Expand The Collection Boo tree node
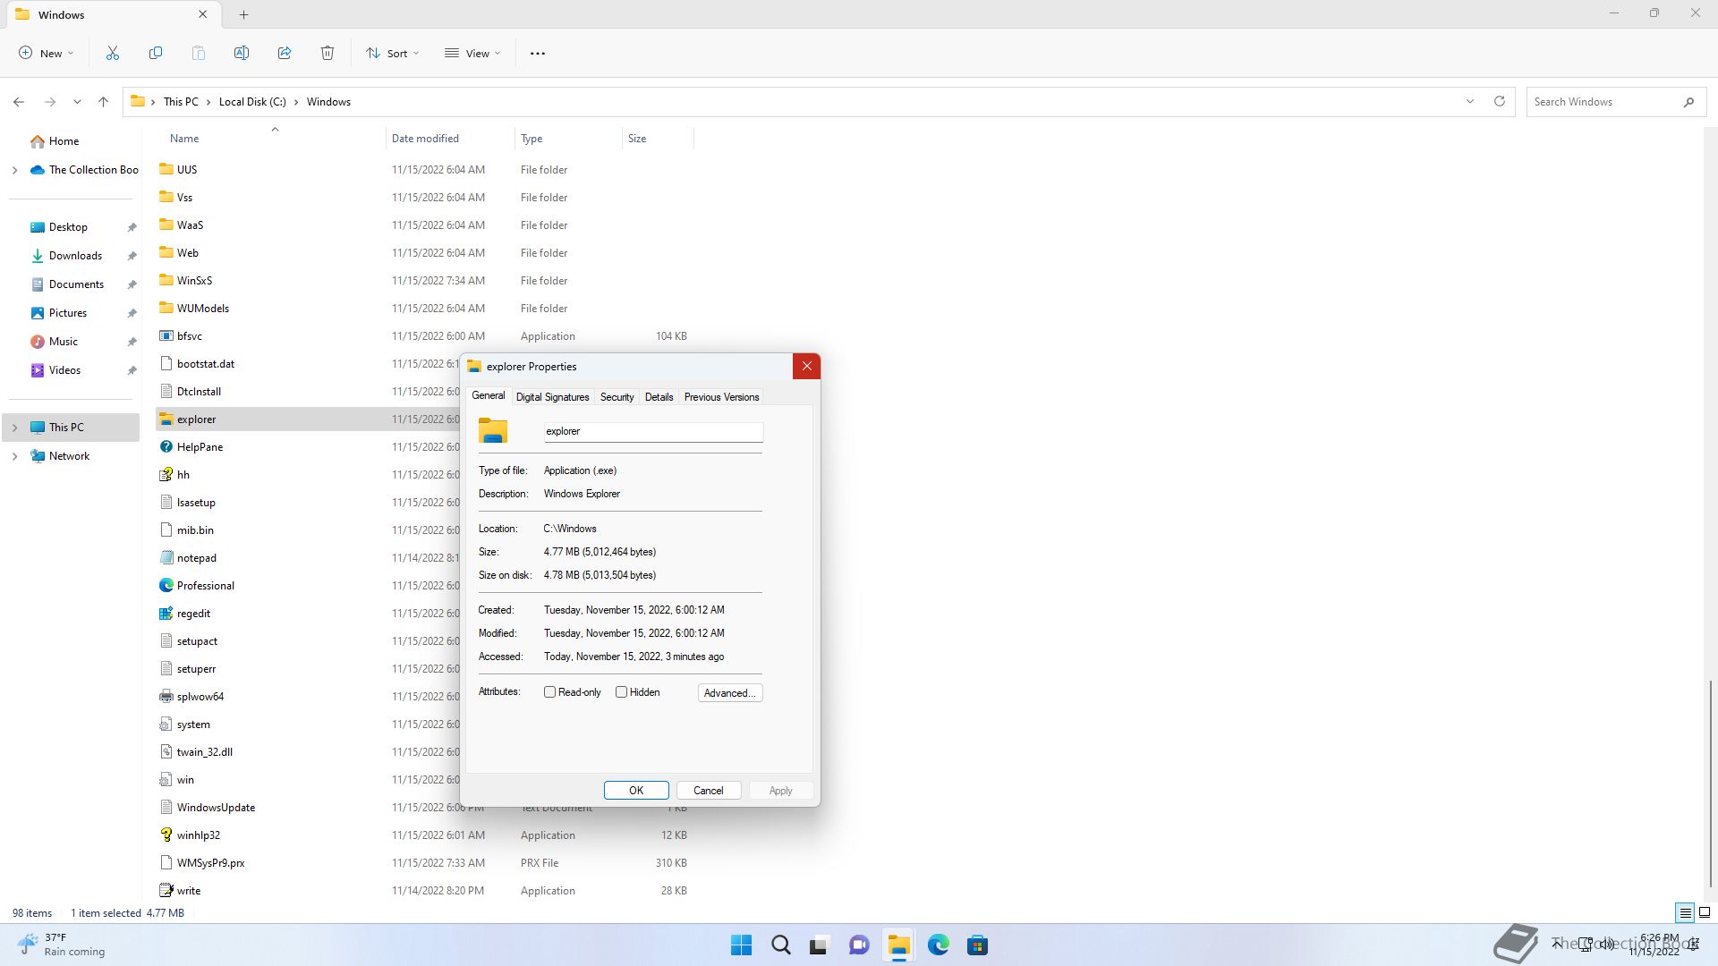 tap(14, 170)
